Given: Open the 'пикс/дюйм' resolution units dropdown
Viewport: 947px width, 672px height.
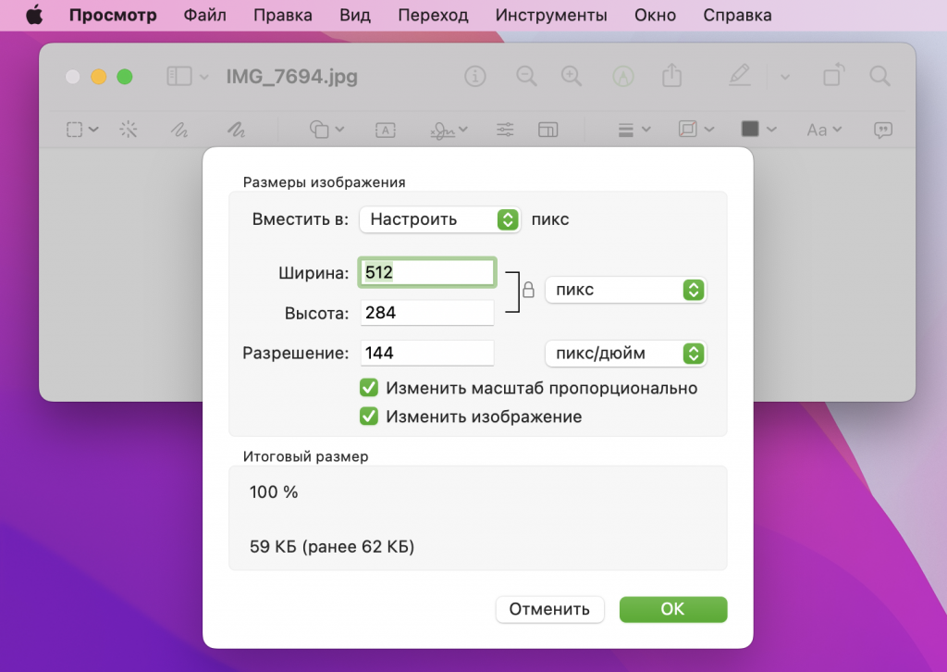Looking at the screenshot, I should (x=625, y=353).
